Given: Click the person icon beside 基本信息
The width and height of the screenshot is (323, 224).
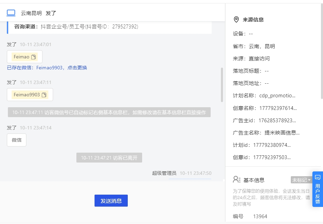Looking at the screenshot, I should click(236, 180).
